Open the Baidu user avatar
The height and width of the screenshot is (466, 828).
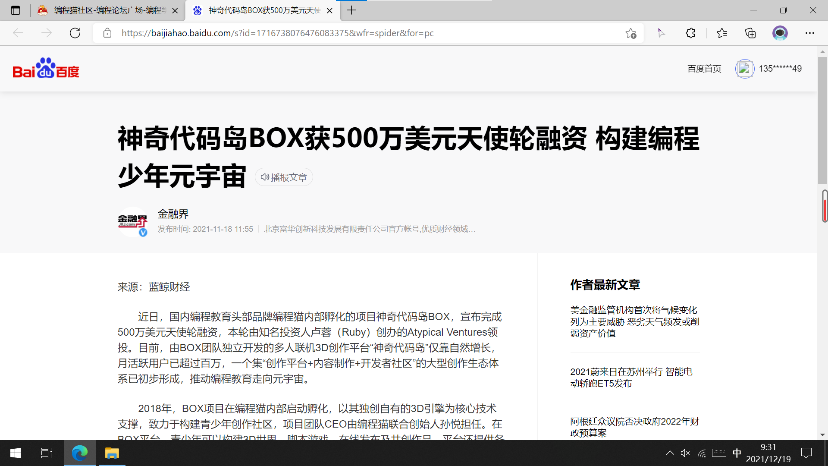click(x=745, y=69)
